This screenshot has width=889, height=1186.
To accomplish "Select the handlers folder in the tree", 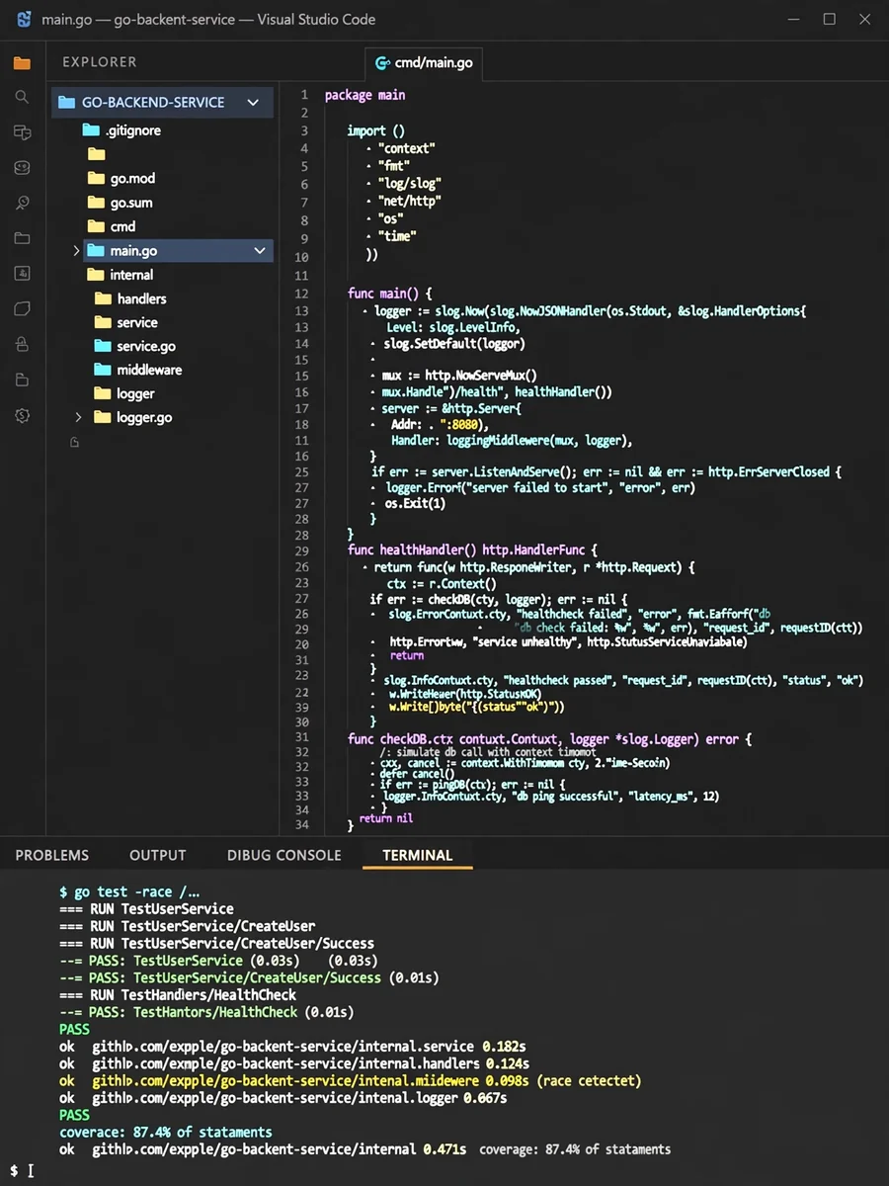I will click(x=141, y=298).
